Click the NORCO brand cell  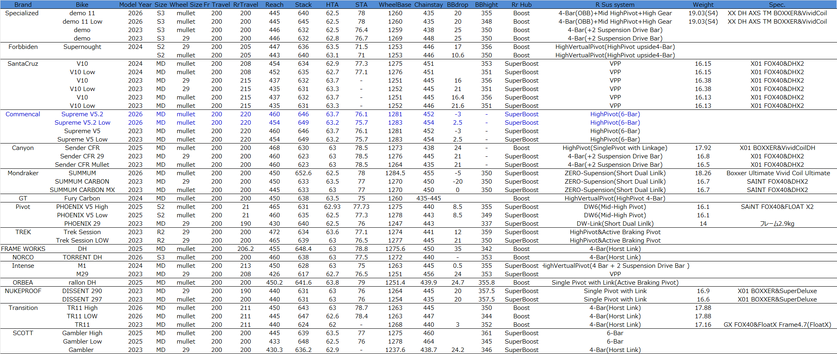23,257
